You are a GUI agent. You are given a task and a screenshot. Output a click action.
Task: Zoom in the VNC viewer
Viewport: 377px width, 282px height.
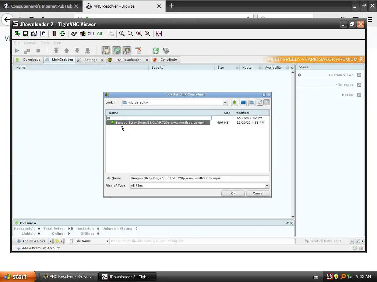(122, 33)
